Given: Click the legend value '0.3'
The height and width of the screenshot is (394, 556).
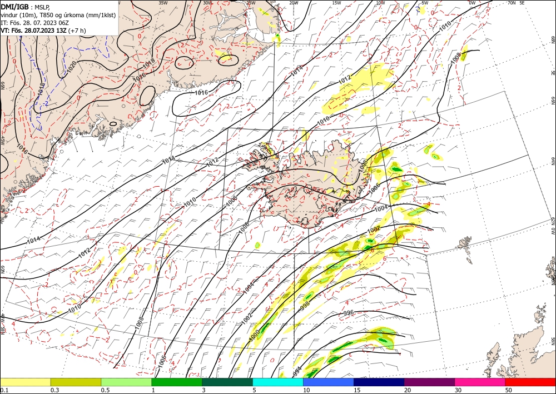Looking at the screenshot, I should pyautogui.click(x=54, y=390).
